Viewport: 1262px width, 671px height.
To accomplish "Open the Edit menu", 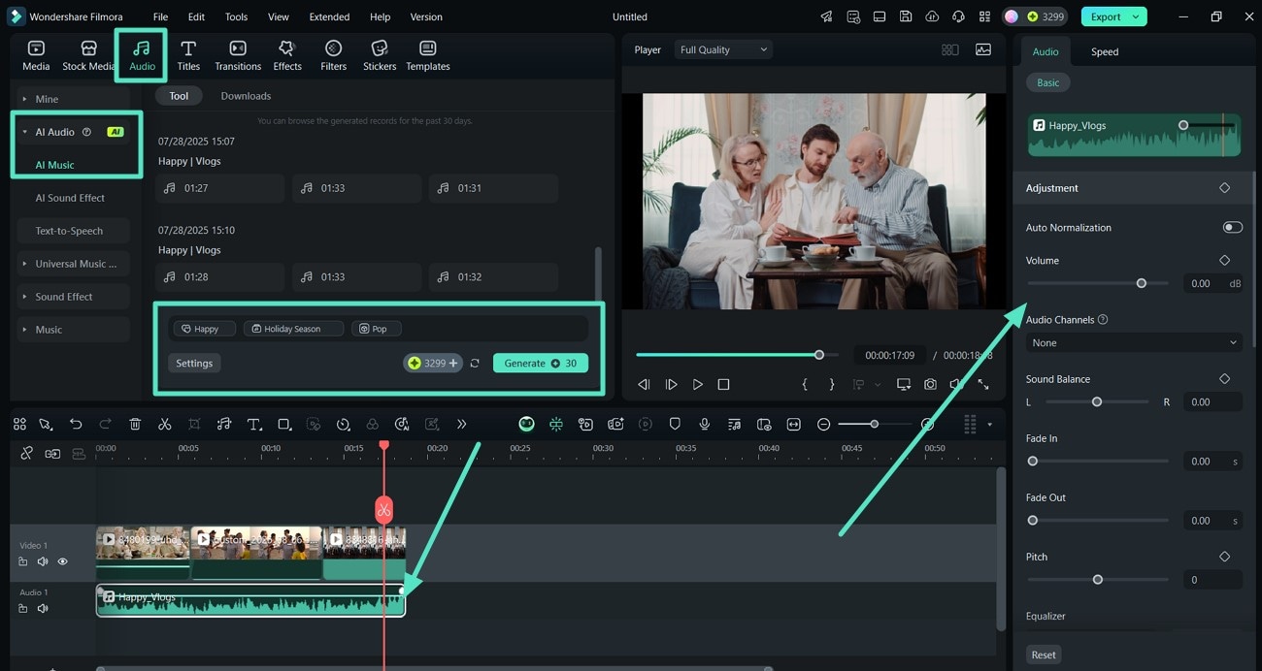I will [196, 16].
